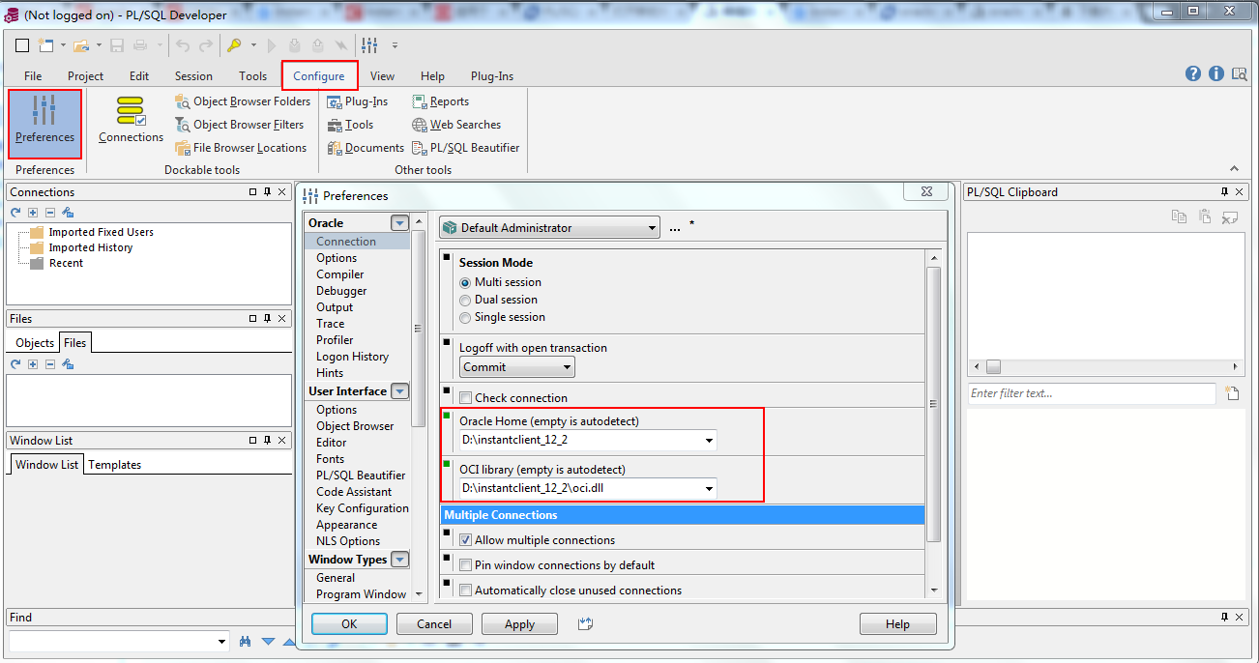Click the help question mark icon

pyautogui.click(x=1193, y=74)
